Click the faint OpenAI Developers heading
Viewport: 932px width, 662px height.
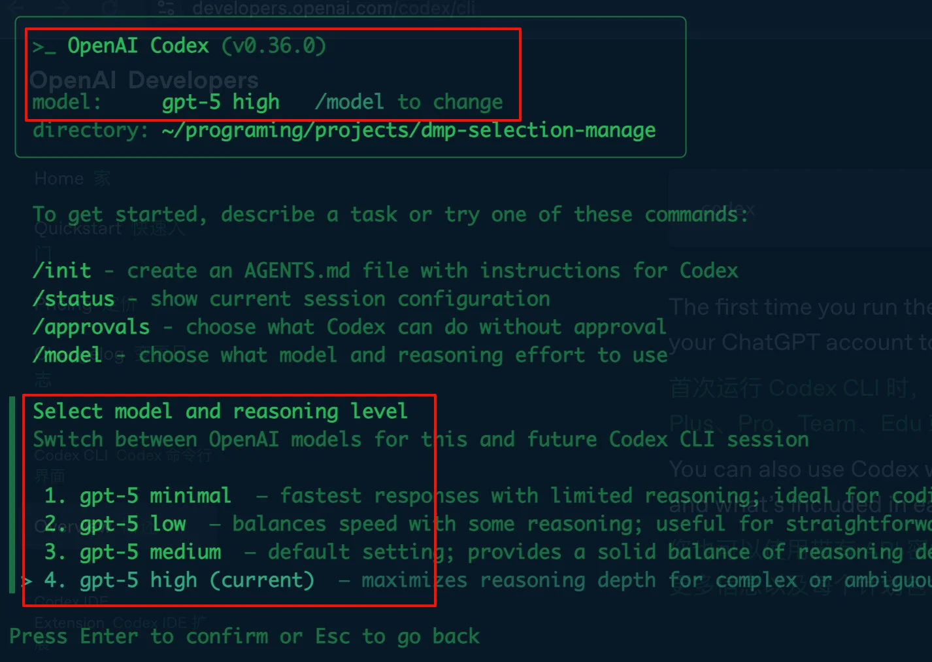(144, 80)
